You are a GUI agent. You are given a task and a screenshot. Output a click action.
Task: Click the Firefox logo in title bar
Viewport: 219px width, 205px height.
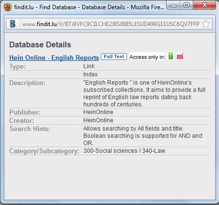[8, 7]
